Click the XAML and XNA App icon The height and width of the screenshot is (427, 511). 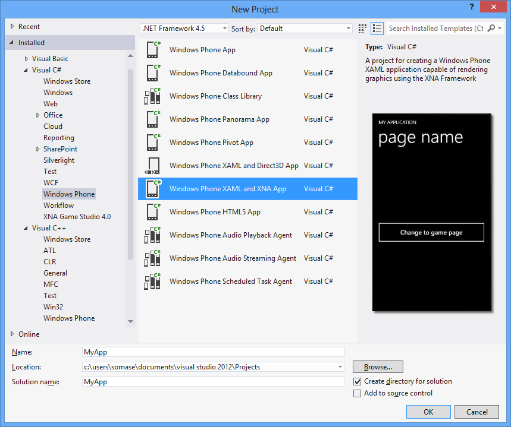153,189
